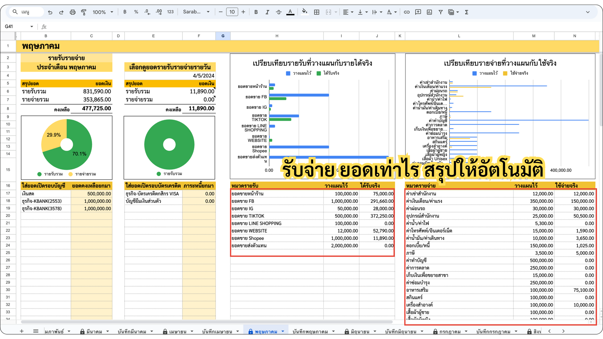603x339 pixels.
Task: Open the บันทึกเมษายน tab options arrow
Action: [237, 331]
